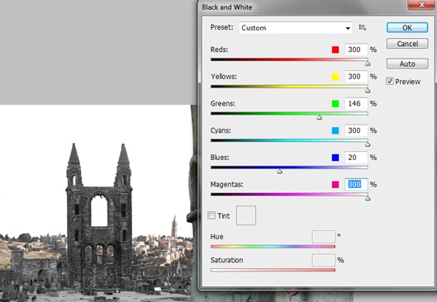Enable the Tint checkbox
The image size is (437, 302).
click(x=211, y=215)
